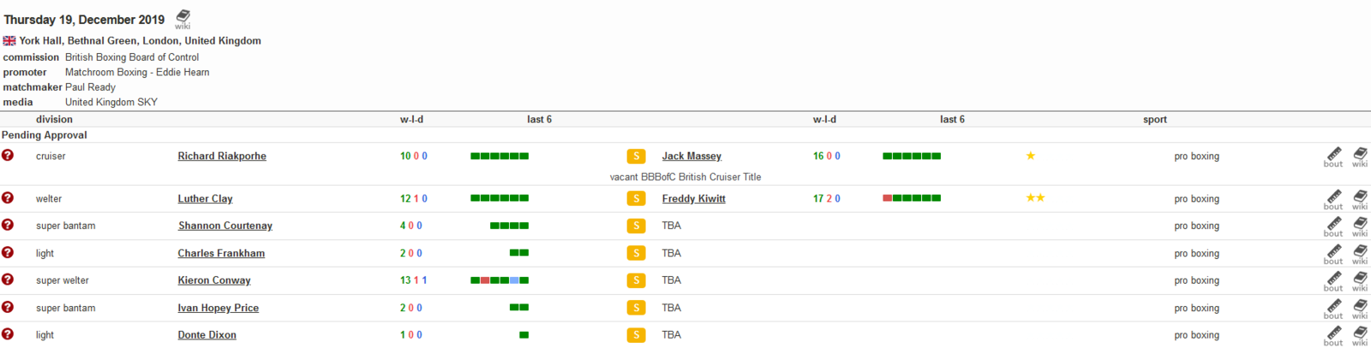Click Jack Massey's last 6 results bar

912,156
